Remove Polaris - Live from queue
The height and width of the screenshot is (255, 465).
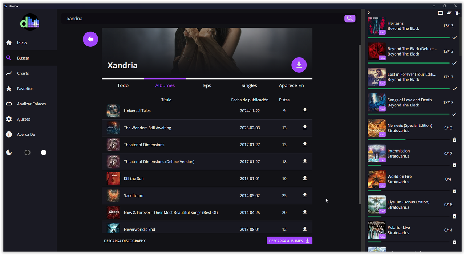[x=454, y=242]
